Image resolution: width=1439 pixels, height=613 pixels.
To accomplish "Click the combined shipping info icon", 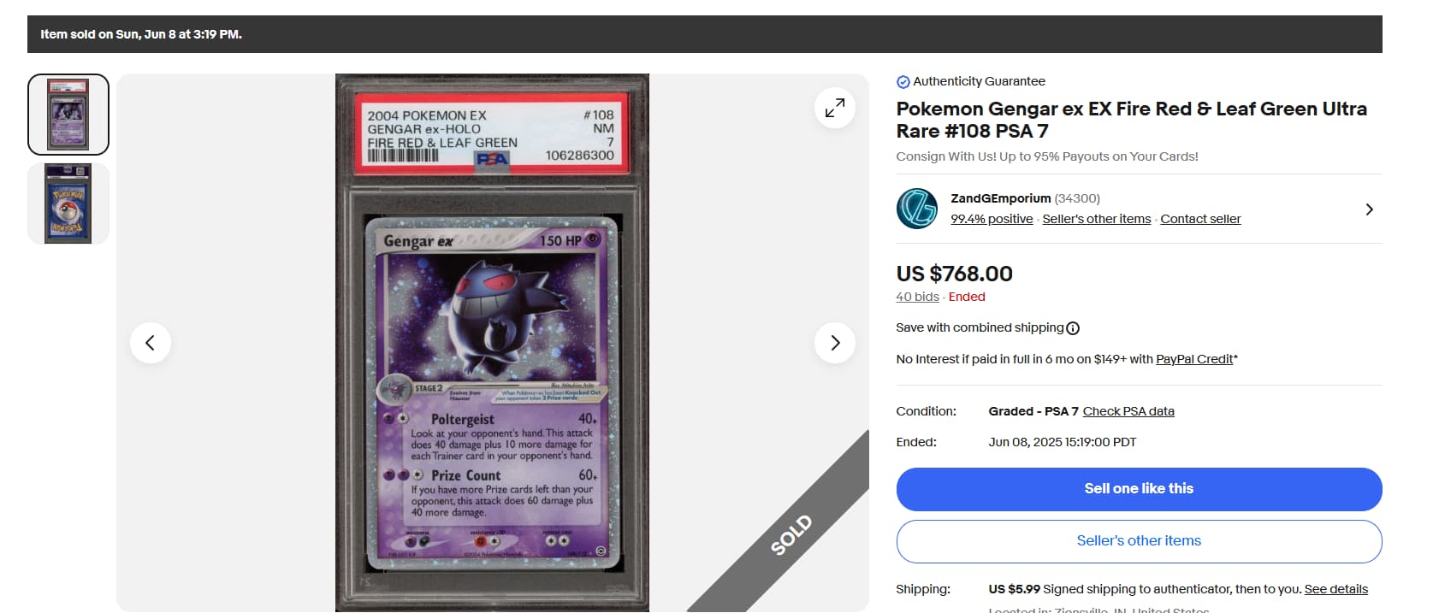I will click(x=1073, y=328).
